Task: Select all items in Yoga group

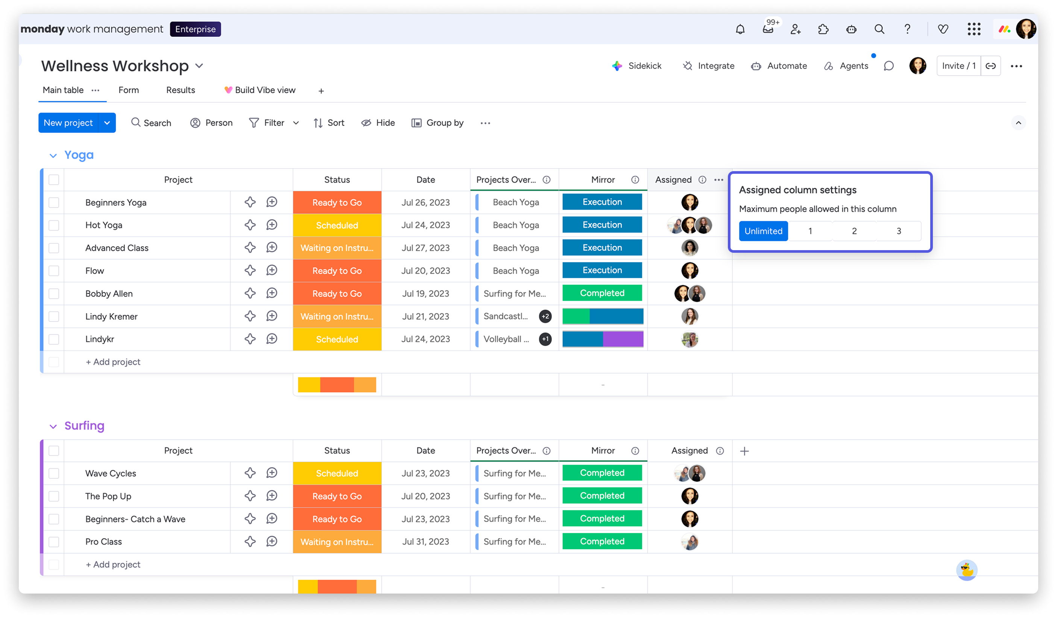Action: (x=54, y=179)
